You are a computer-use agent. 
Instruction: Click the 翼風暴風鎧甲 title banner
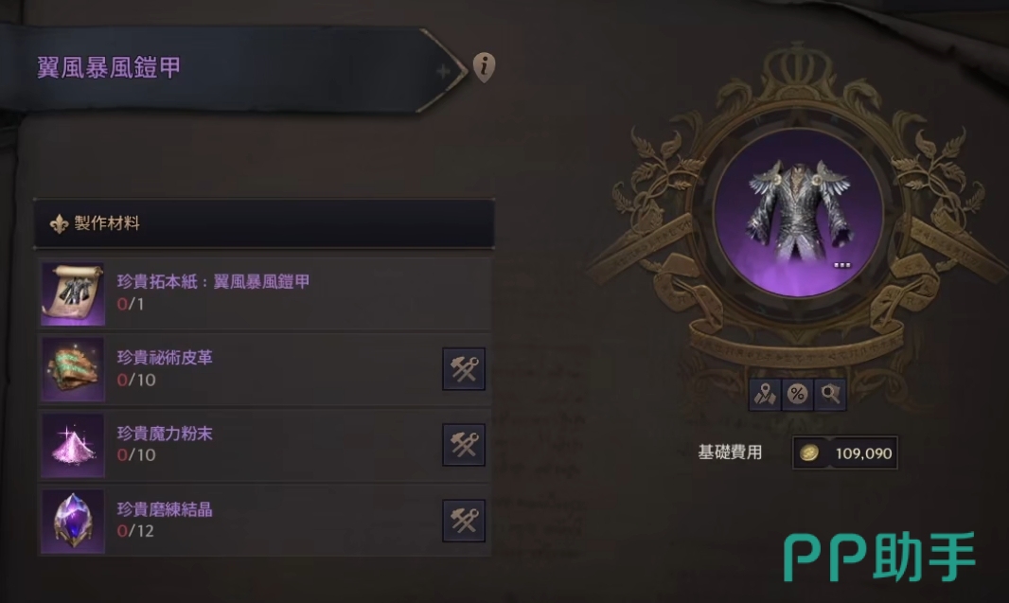click(x=233, y=68)
